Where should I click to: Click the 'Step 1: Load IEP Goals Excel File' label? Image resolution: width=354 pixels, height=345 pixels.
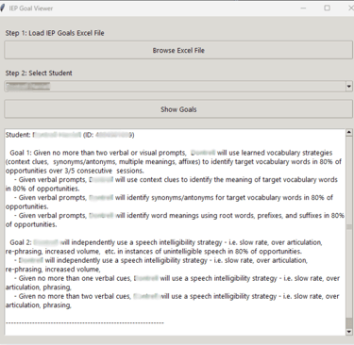55,33
